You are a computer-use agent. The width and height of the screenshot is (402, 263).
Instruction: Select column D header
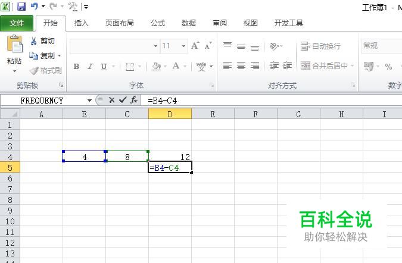[170, 114]
